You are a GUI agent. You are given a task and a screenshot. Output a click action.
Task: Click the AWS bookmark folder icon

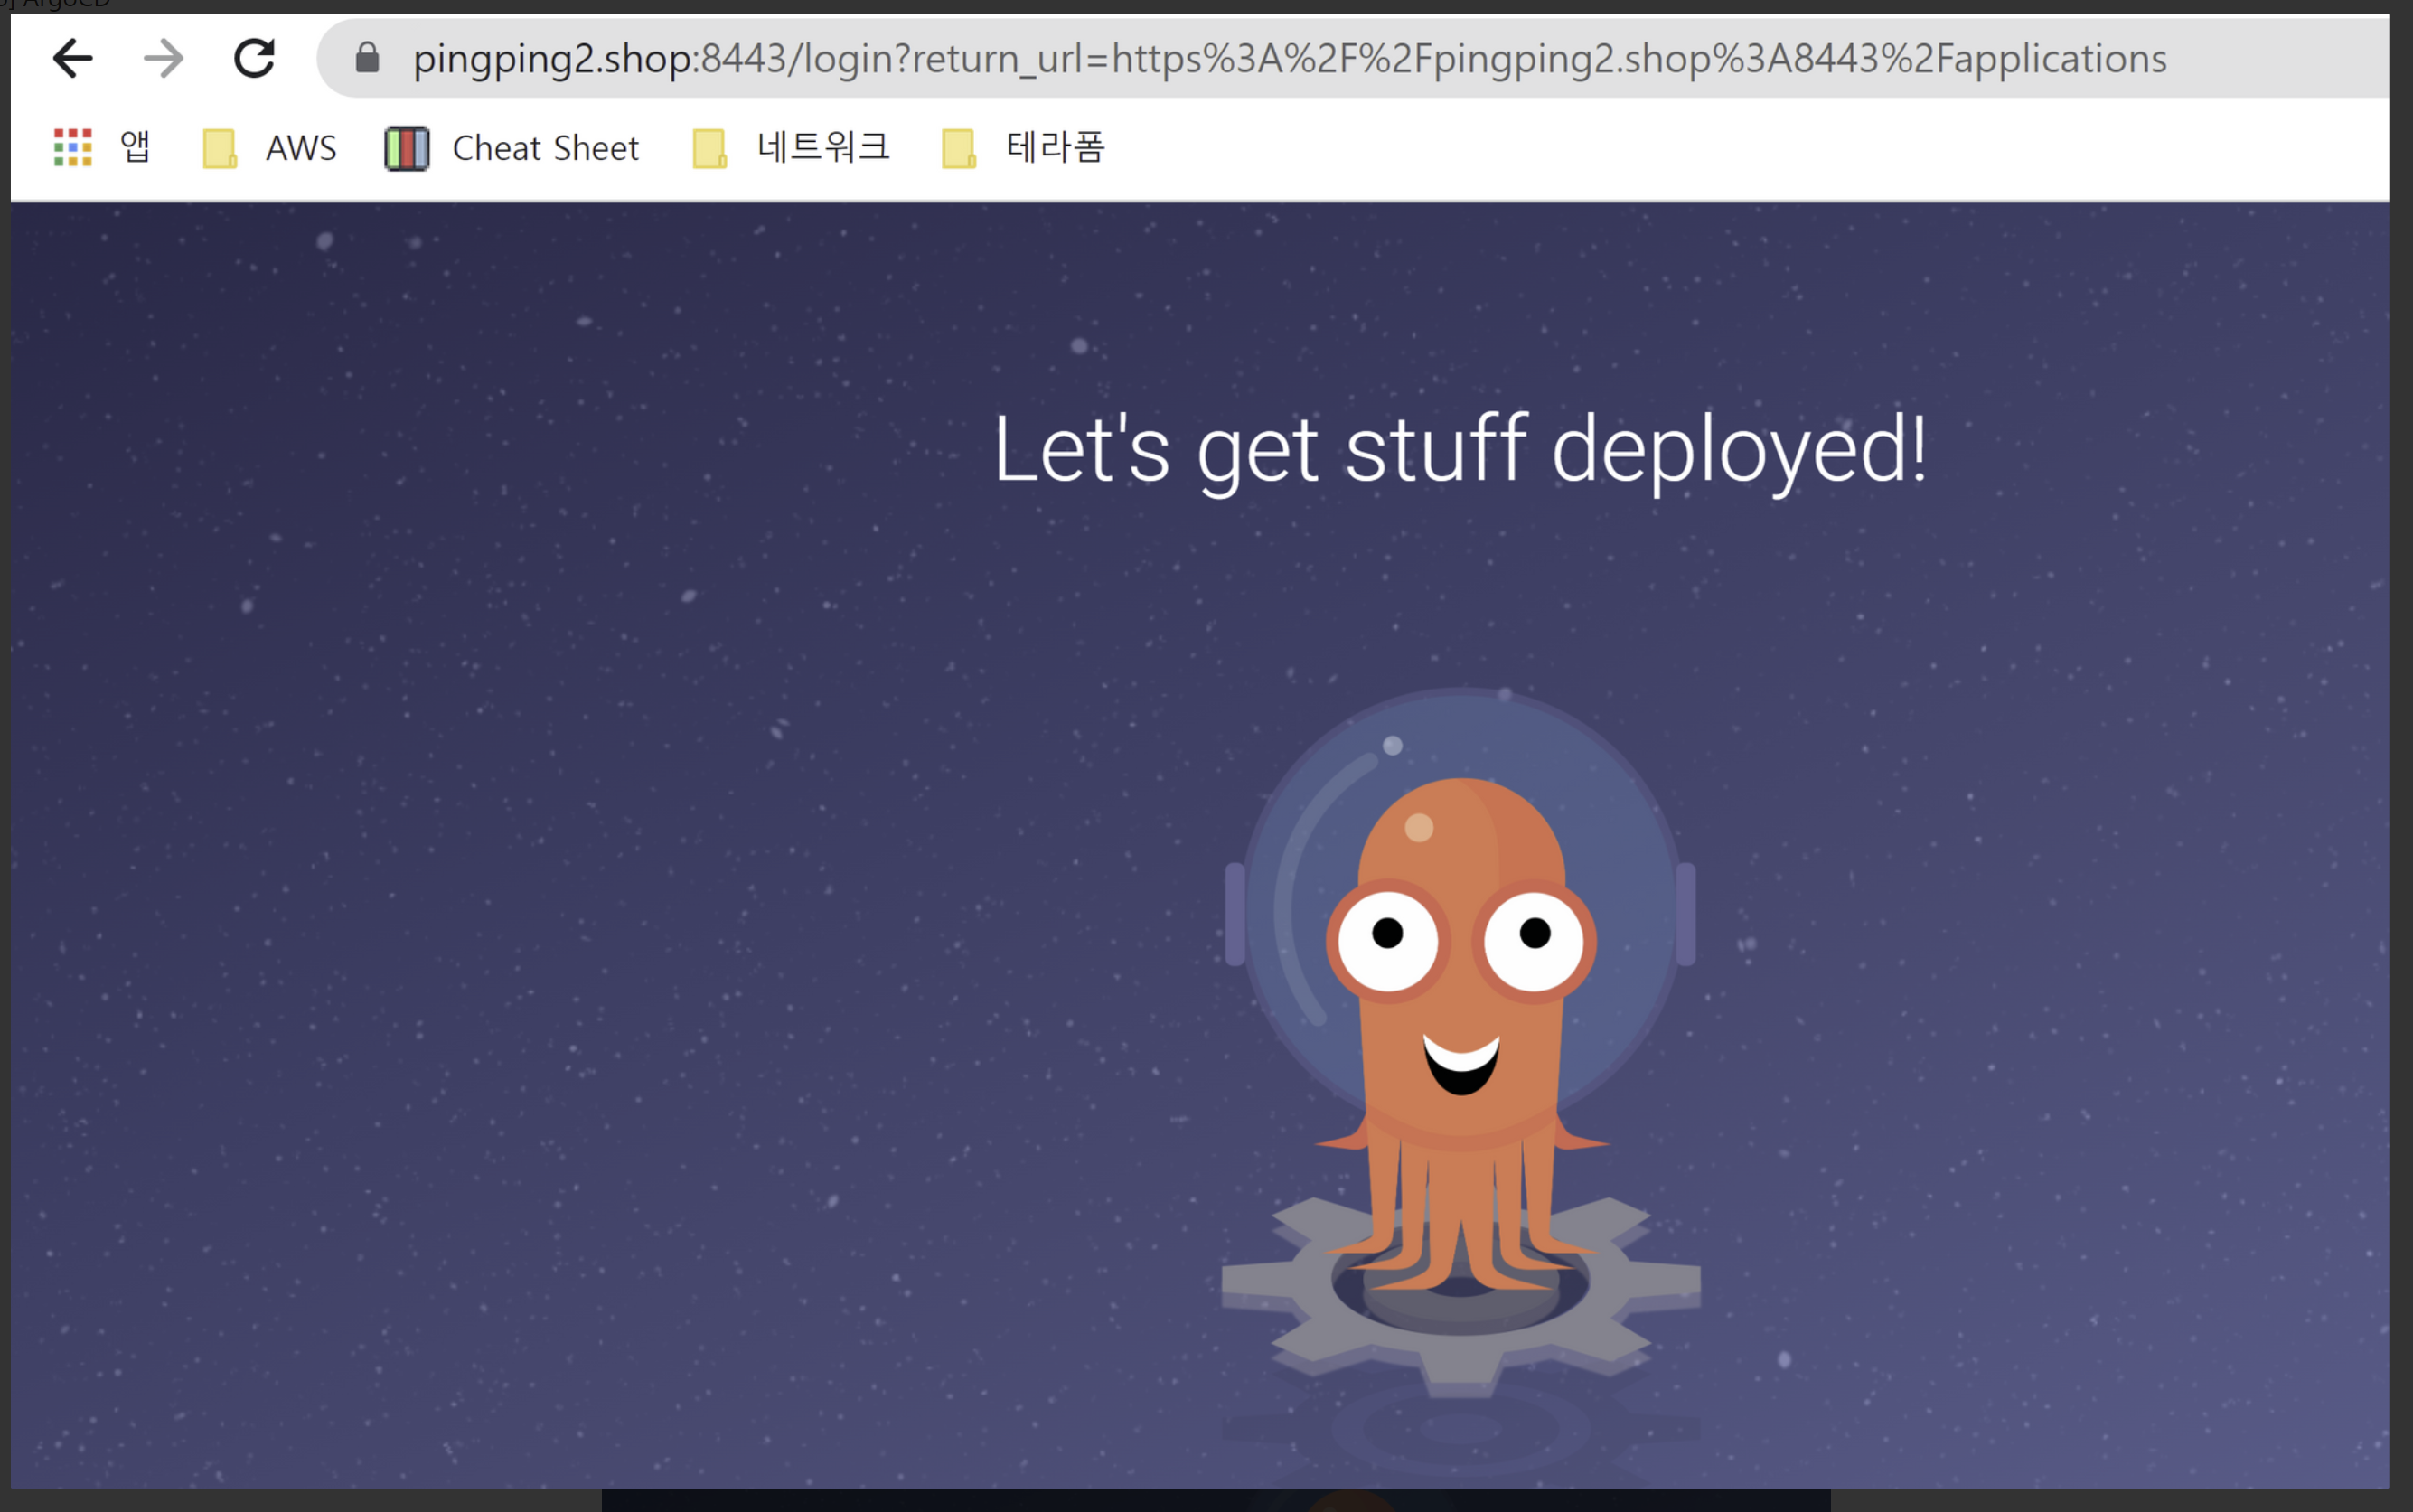point(219,149)
